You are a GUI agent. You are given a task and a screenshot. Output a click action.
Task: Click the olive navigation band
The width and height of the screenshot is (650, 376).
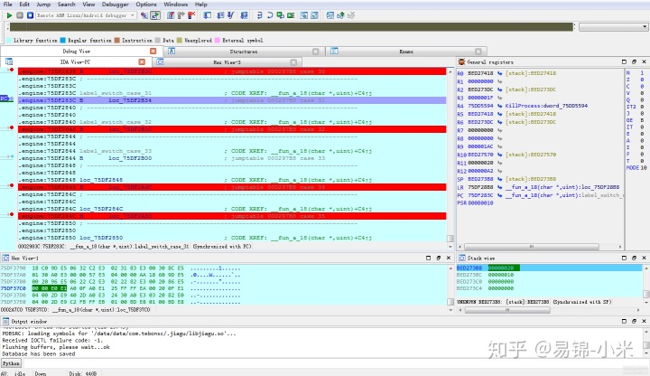[x=292, y=27]
